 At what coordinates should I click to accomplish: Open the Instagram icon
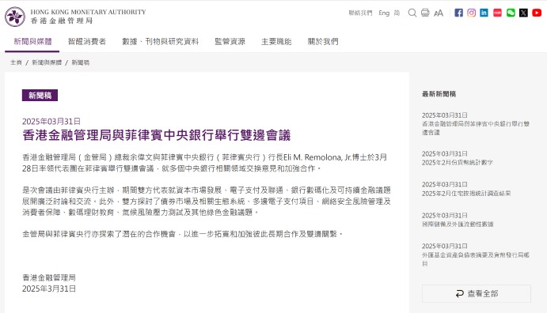[x=471, y=13]
